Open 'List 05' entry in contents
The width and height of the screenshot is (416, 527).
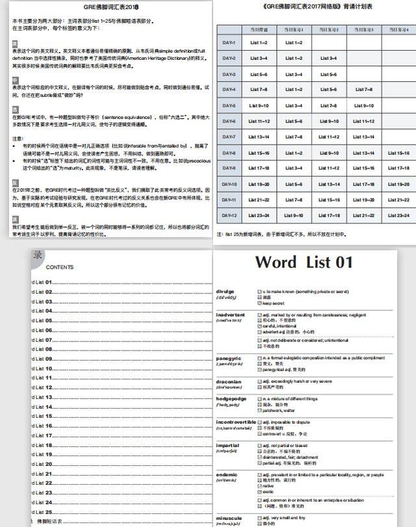[x=122, y=321]
